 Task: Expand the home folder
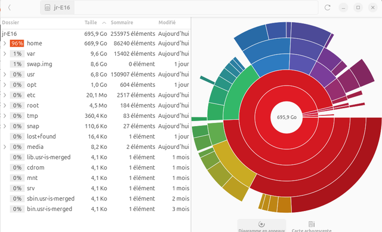point(5,44)
